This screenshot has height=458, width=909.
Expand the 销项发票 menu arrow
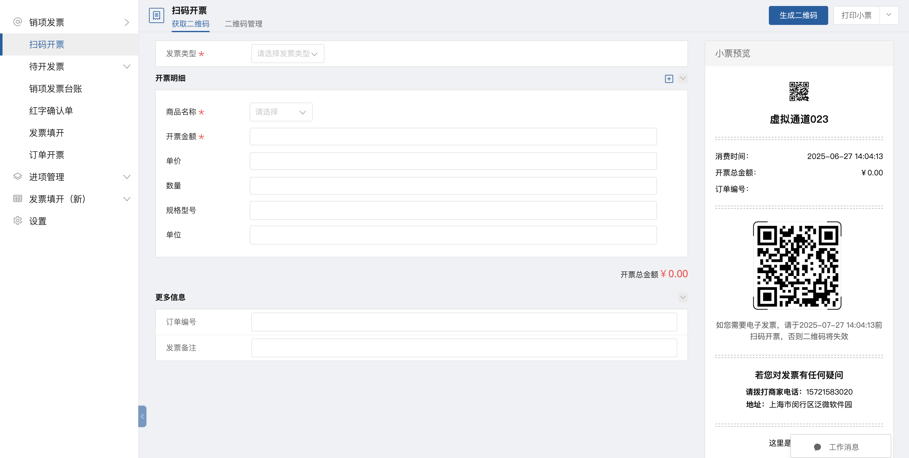click(127, 23)
